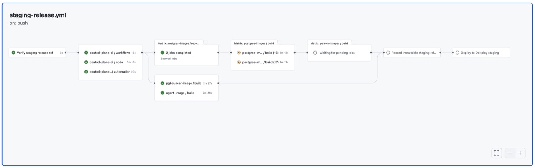Click pending circle for Deploy to Dokploy staging
535x168 pixels.
(457, 53)
